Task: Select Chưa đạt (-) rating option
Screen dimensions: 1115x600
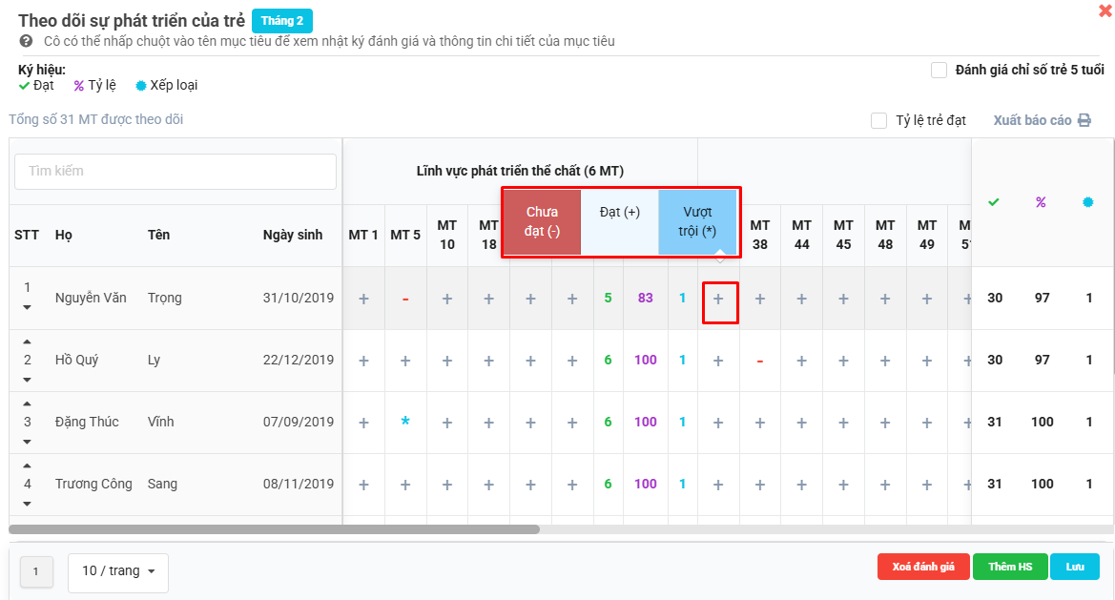Action: click(542, 222)
